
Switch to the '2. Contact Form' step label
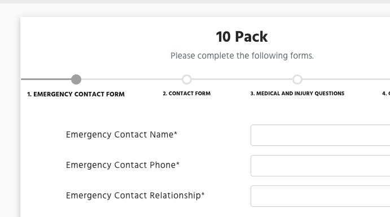pos(187,94)
